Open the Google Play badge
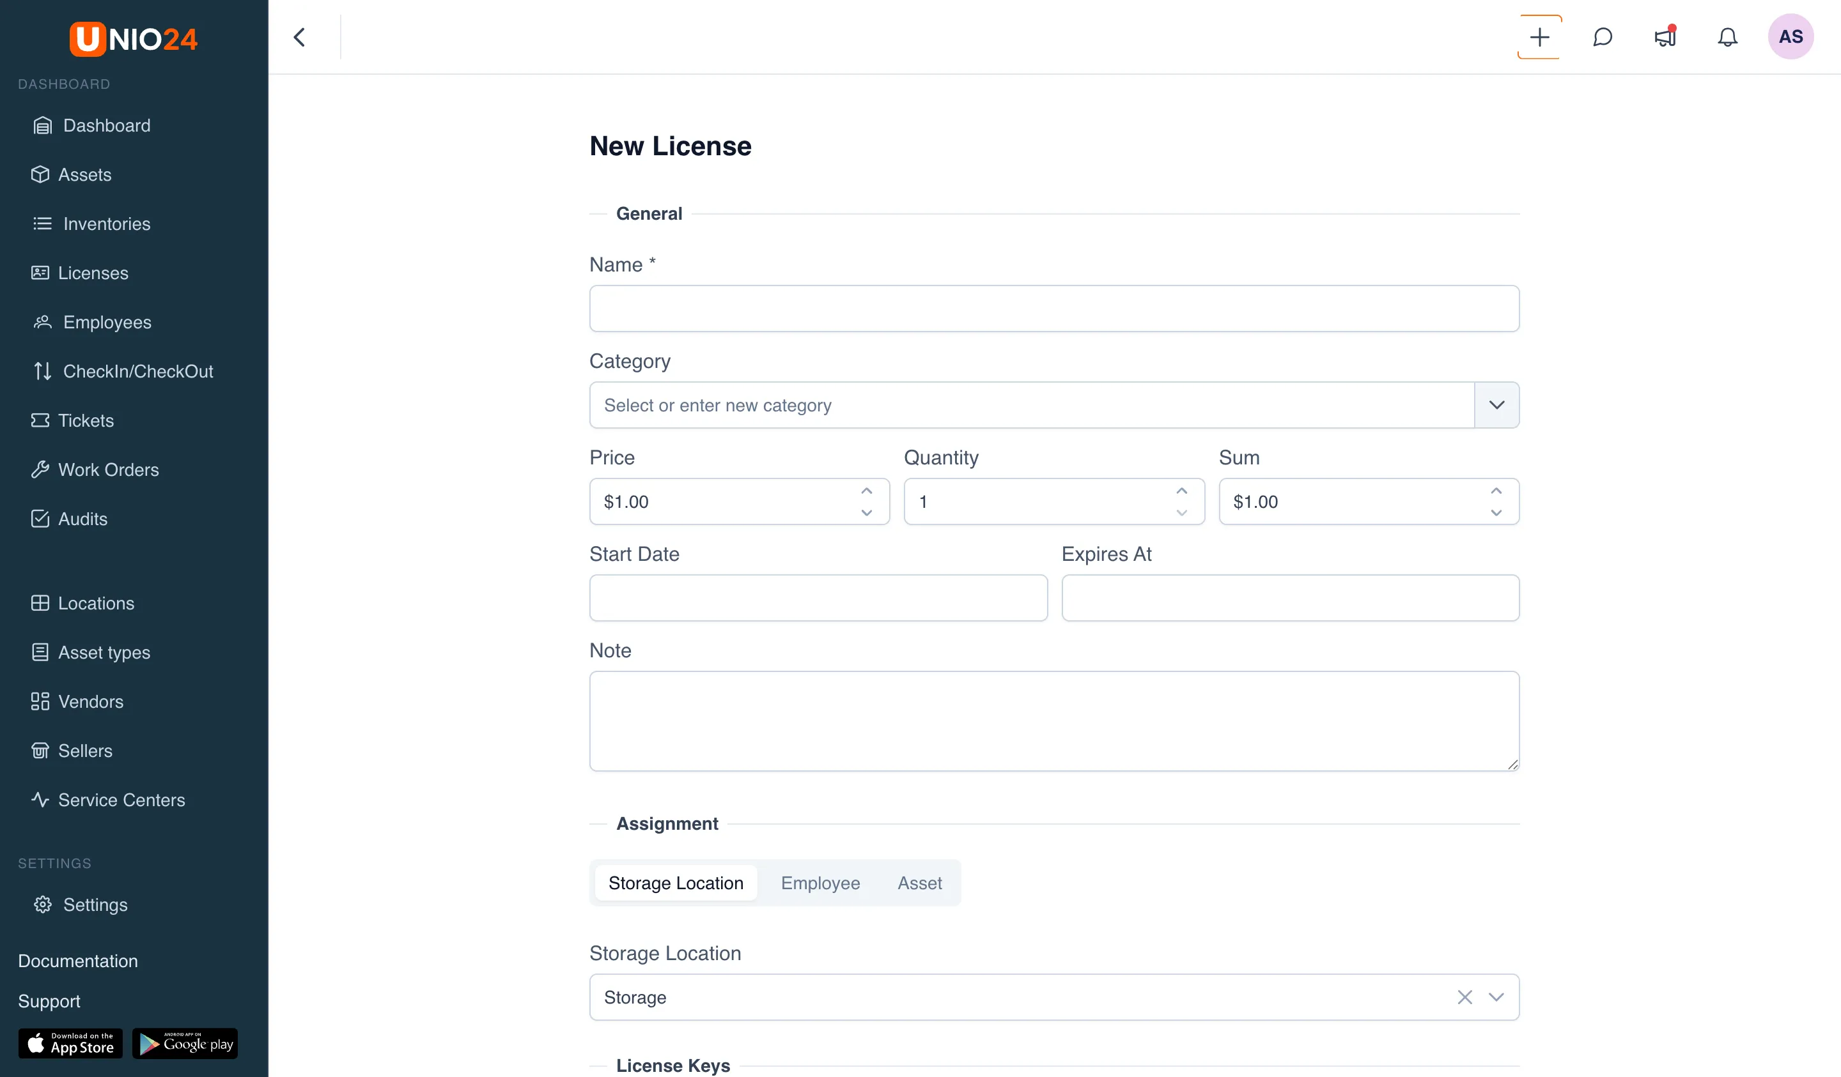Viewport: 1841px width, 1077px height. point(185,1043)
